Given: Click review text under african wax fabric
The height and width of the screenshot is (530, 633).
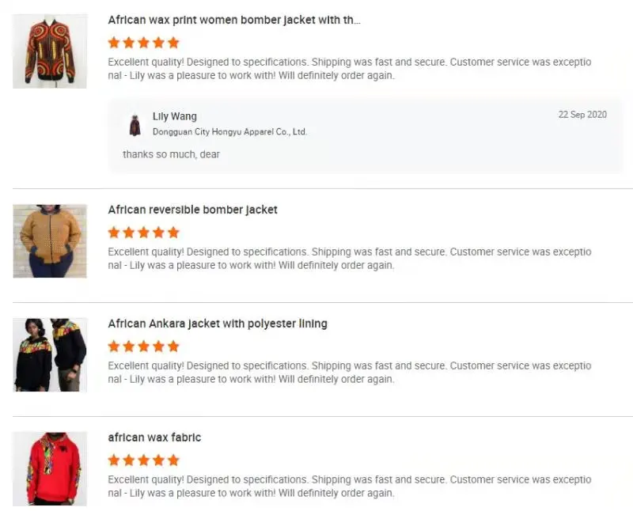Looking at the screenshot, I should [x=349, y=486].
